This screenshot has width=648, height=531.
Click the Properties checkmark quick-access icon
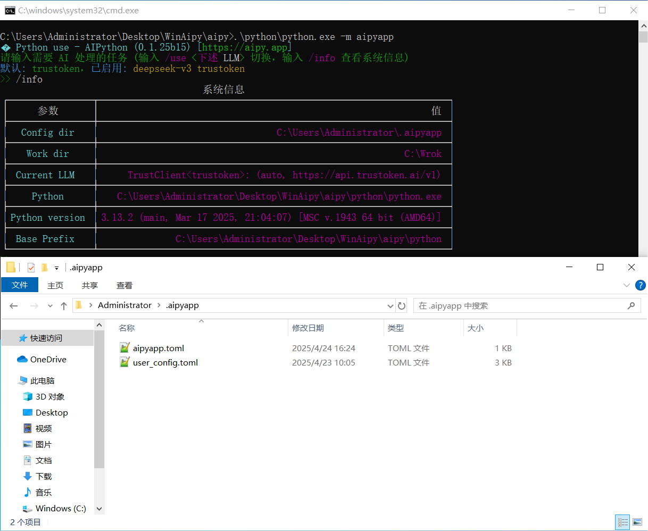(x=31, y=267)
